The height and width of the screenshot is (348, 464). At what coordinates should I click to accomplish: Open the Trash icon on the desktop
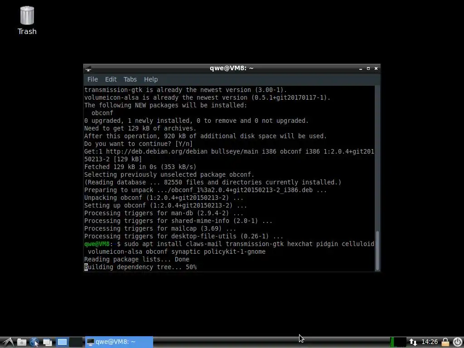pos(27,21)
